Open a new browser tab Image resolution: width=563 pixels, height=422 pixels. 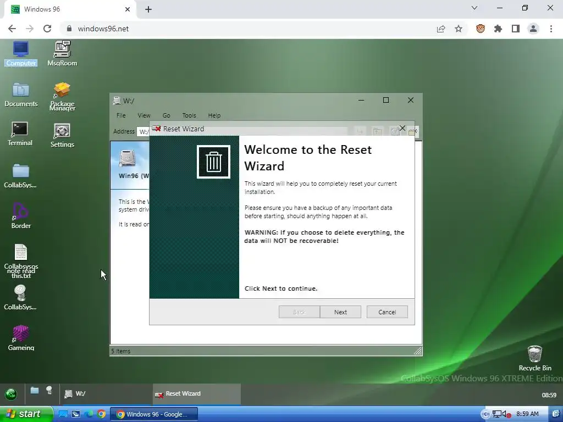148,9
